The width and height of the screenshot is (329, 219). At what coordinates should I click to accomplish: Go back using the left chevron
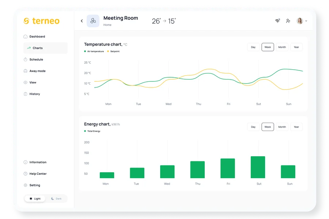click(82, 21)
